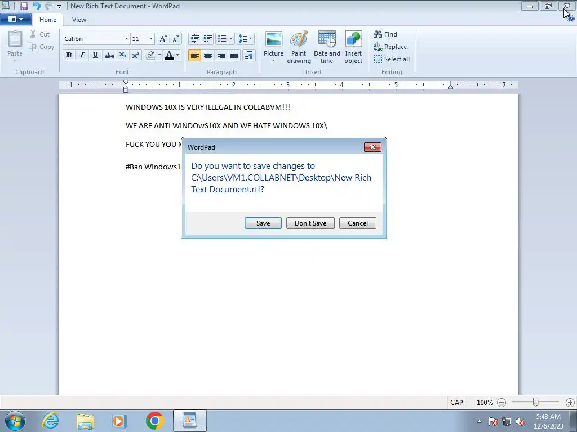This screenshot has width=577, height=432.
Task: Click the zoom in plus button
Action: tap(570, 403)
